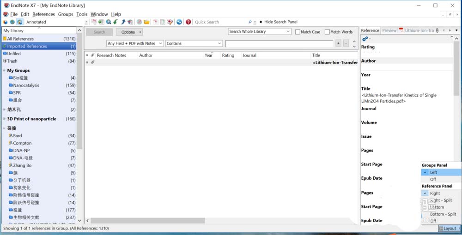The width and height of the screenshot is (462, 235).
Task: Expand the 纳米孔 group set
Action: 4,110
